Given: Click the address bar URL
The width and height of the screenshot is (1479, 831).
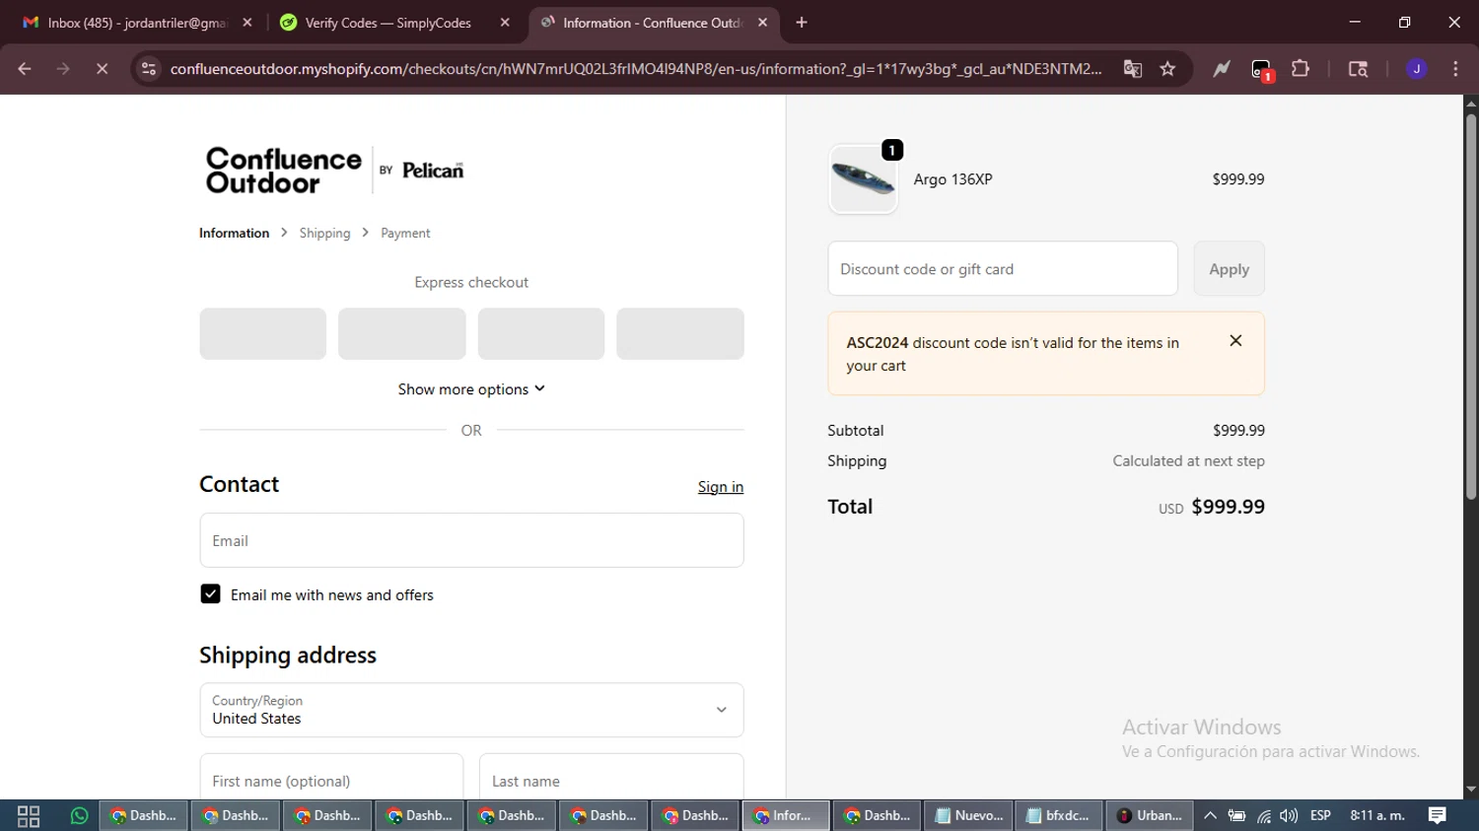Looking at the screenshot, I should click(636, 69).
